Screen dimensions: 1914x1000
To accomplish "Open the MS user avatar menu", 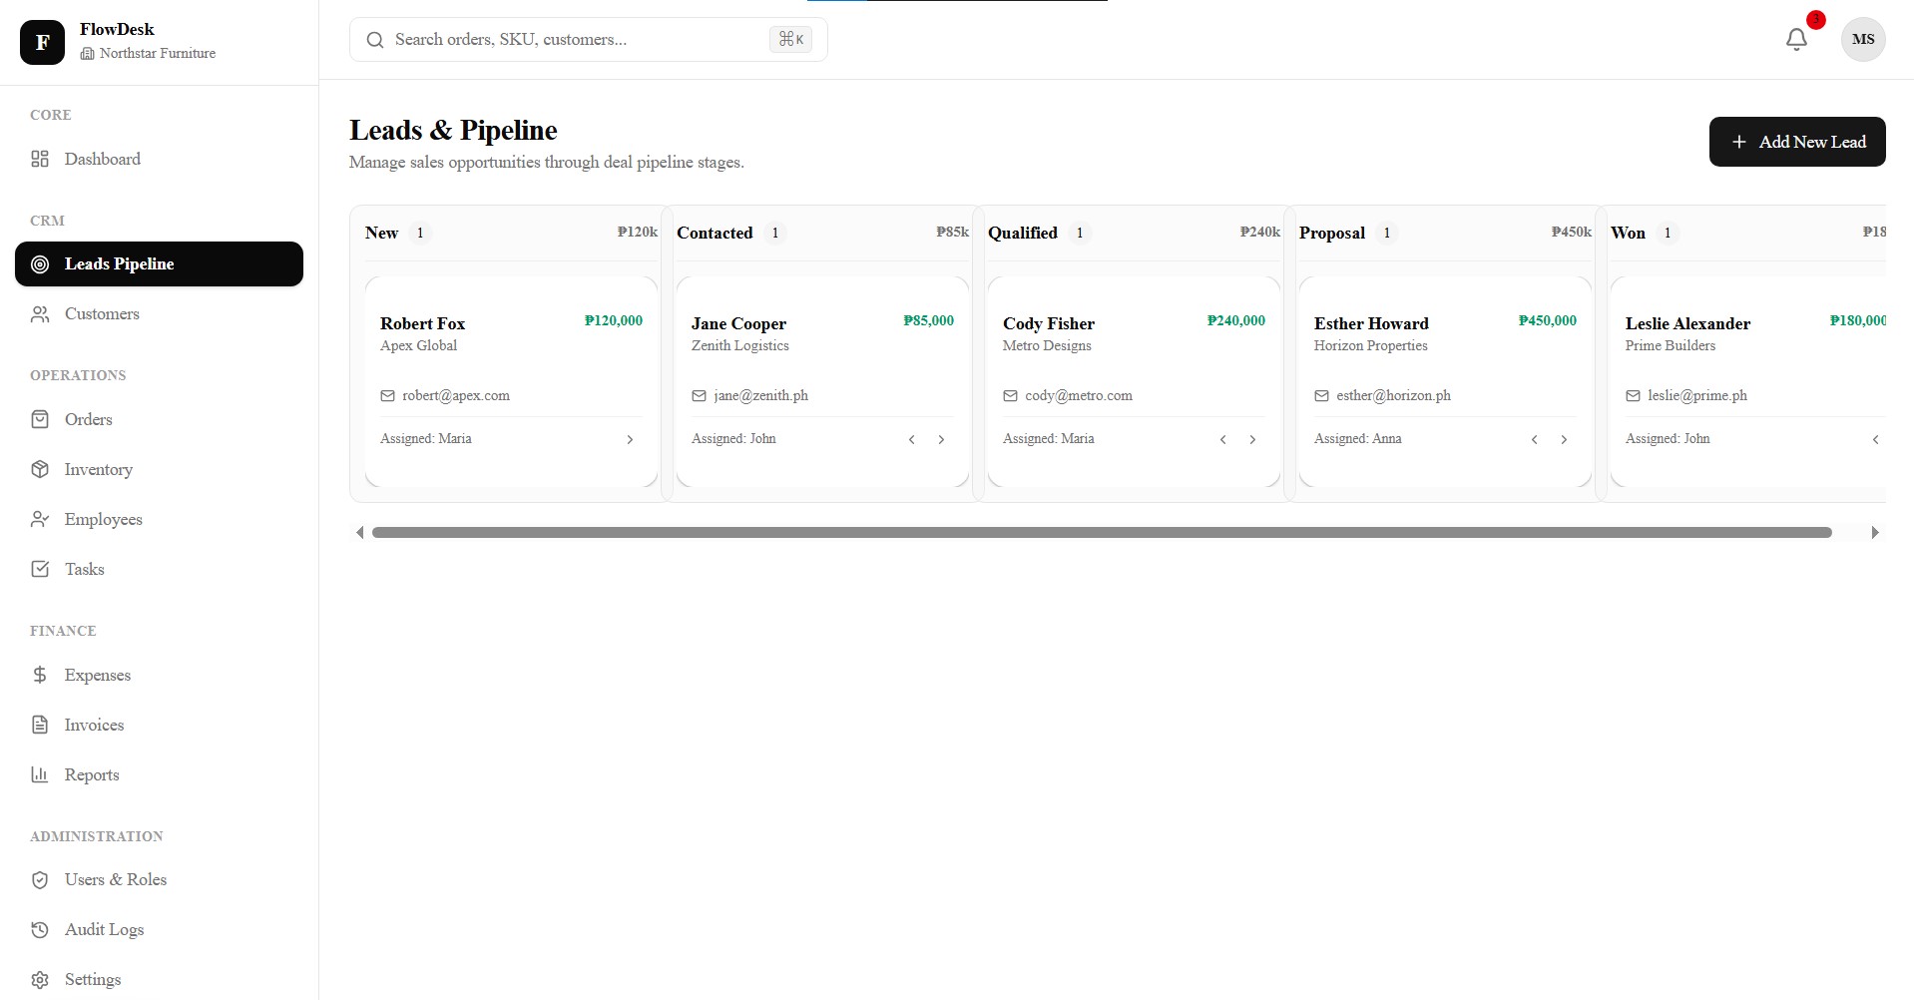I will point(1863,40).
